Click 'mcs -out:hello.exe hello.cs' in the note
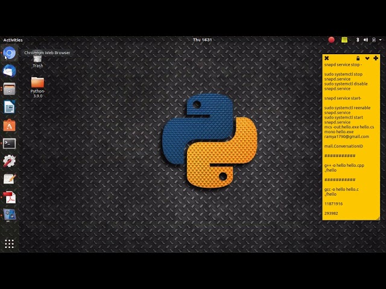Viewport: 386px width, 289px height. tap(349, 127)
